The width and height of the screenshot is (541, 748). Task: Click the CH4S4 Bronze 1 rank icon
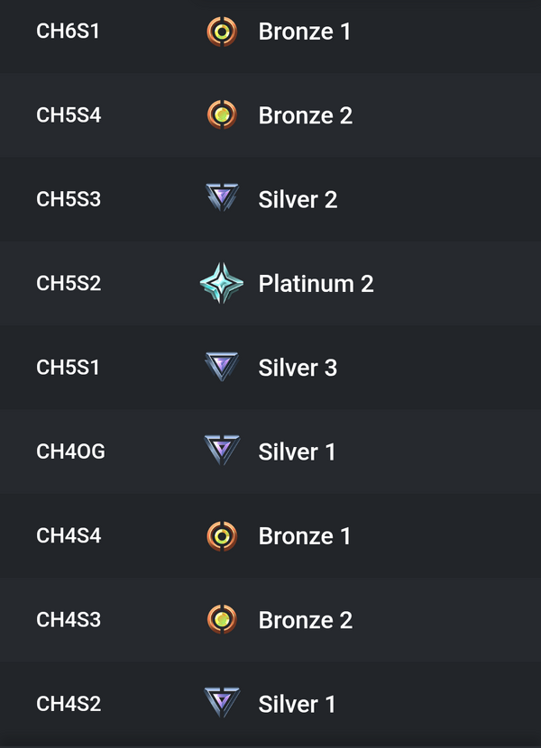point(221,536)
